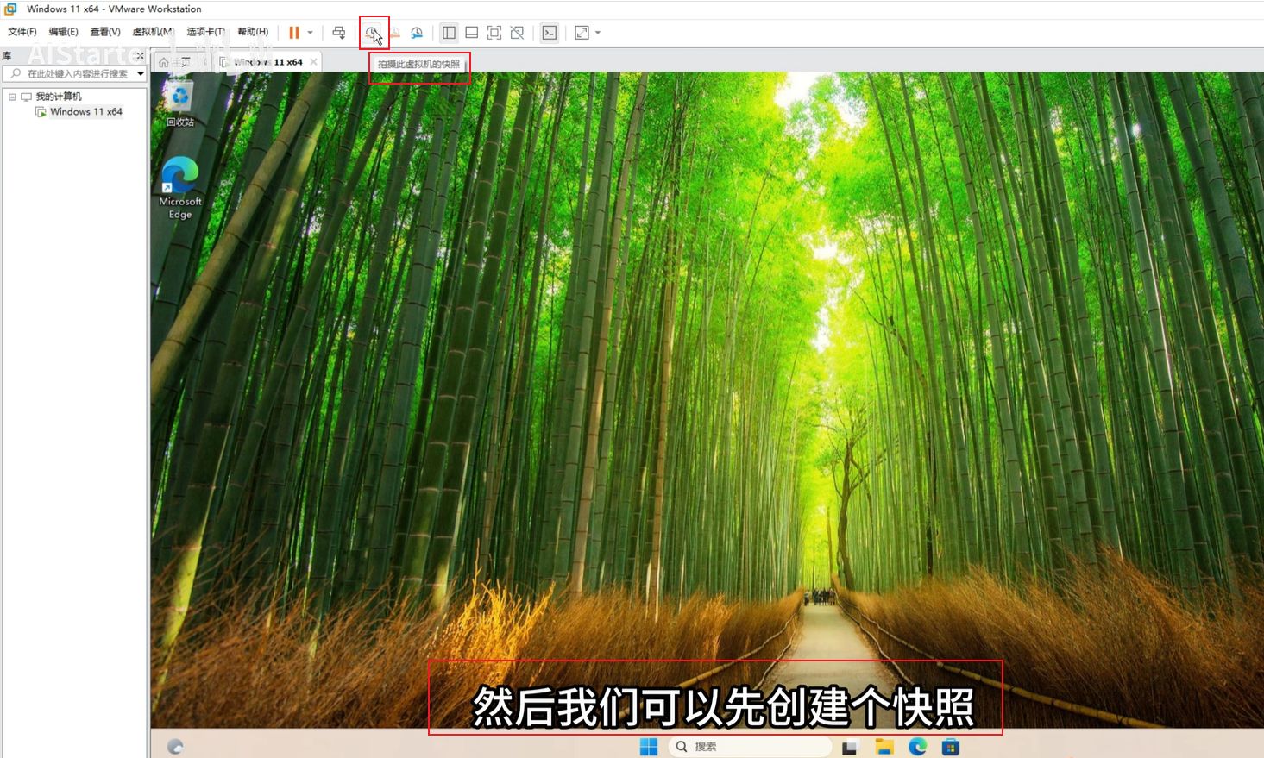Open the power options dropdown arrow
This screenshot has height=758, width=1264.
[311, 33]
